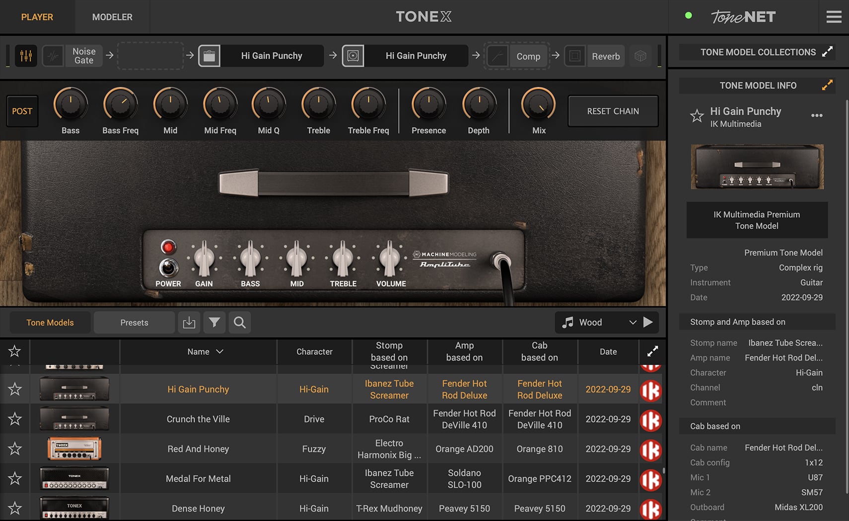
Task: Open the Comp block settings
Action: 516,56
